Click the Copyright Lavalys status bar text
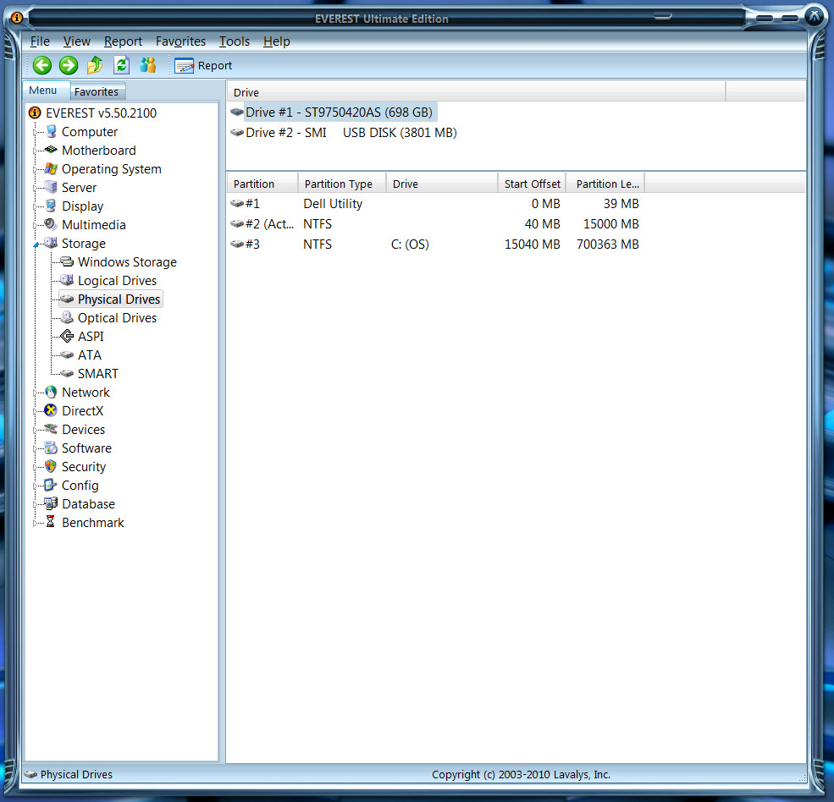The height and width of the screenshot is (802, 834). (x=521, y=774)
